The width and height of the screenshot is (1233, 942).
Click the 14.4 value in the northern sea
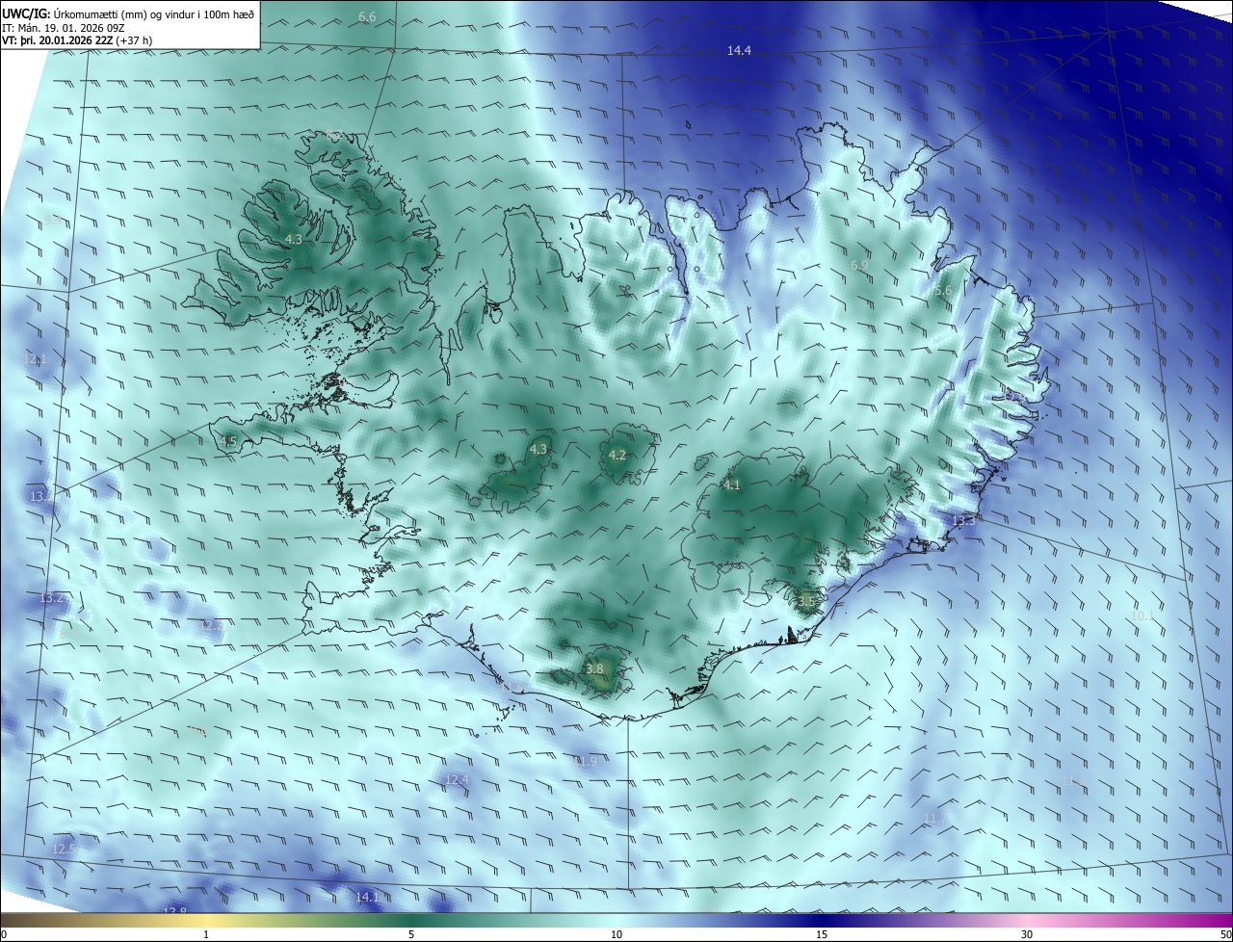pyautogui.click(x=739, y=50)
